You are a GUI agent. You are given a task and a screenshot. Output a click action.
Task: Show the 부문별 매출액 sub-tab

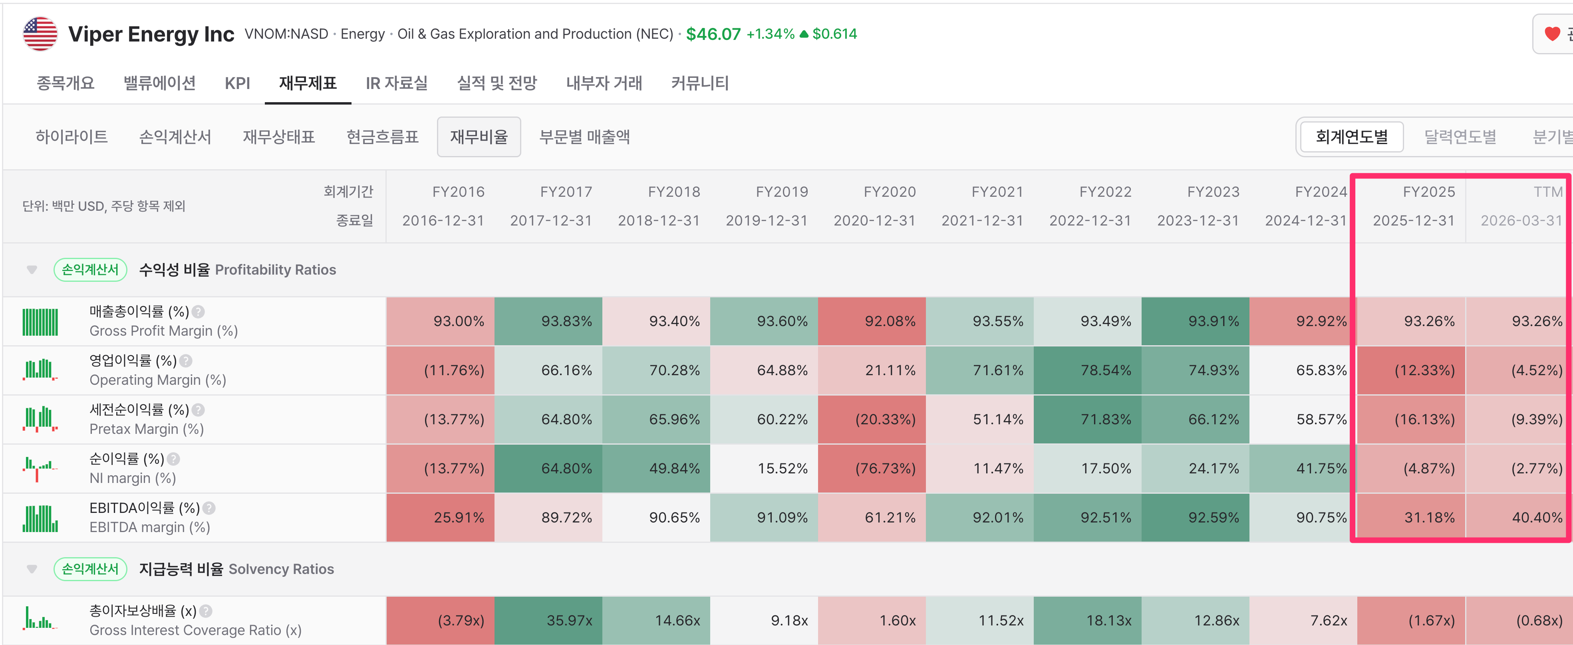[584, 137]
